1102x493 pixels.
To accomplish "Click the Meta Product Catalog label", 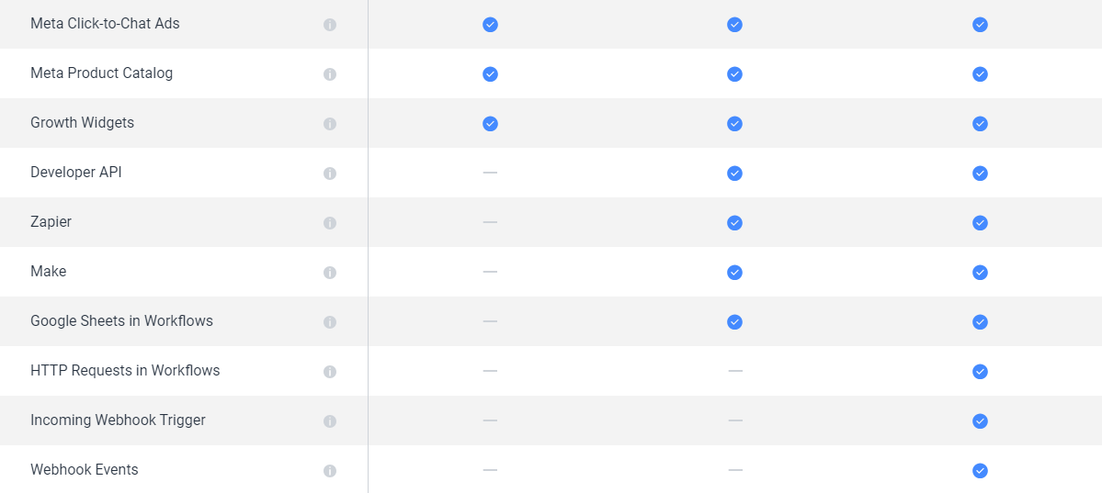I will point(101,73).
